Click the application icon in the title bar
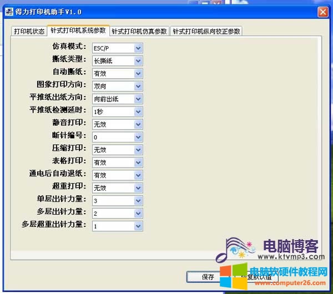 pyautogui.click(x=9, y=12)
